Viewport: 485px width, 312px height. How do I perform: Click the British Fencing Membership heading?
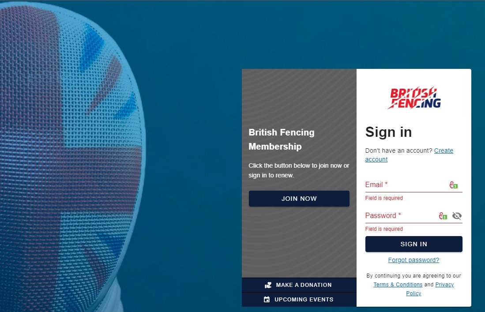pyautogui.click(x=282, y=139)
